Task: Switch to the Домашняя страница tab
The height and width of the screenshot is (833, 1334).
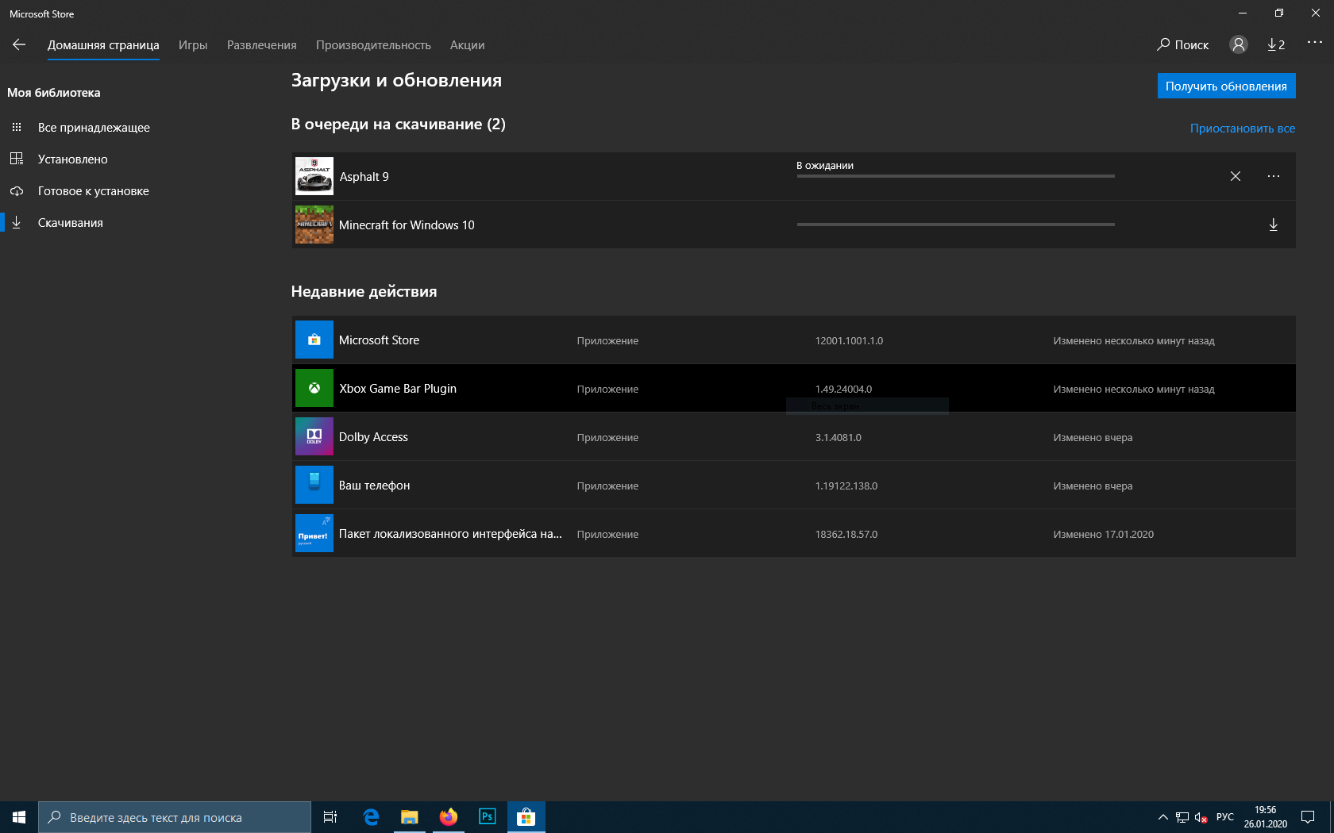Action: point(103,45)
